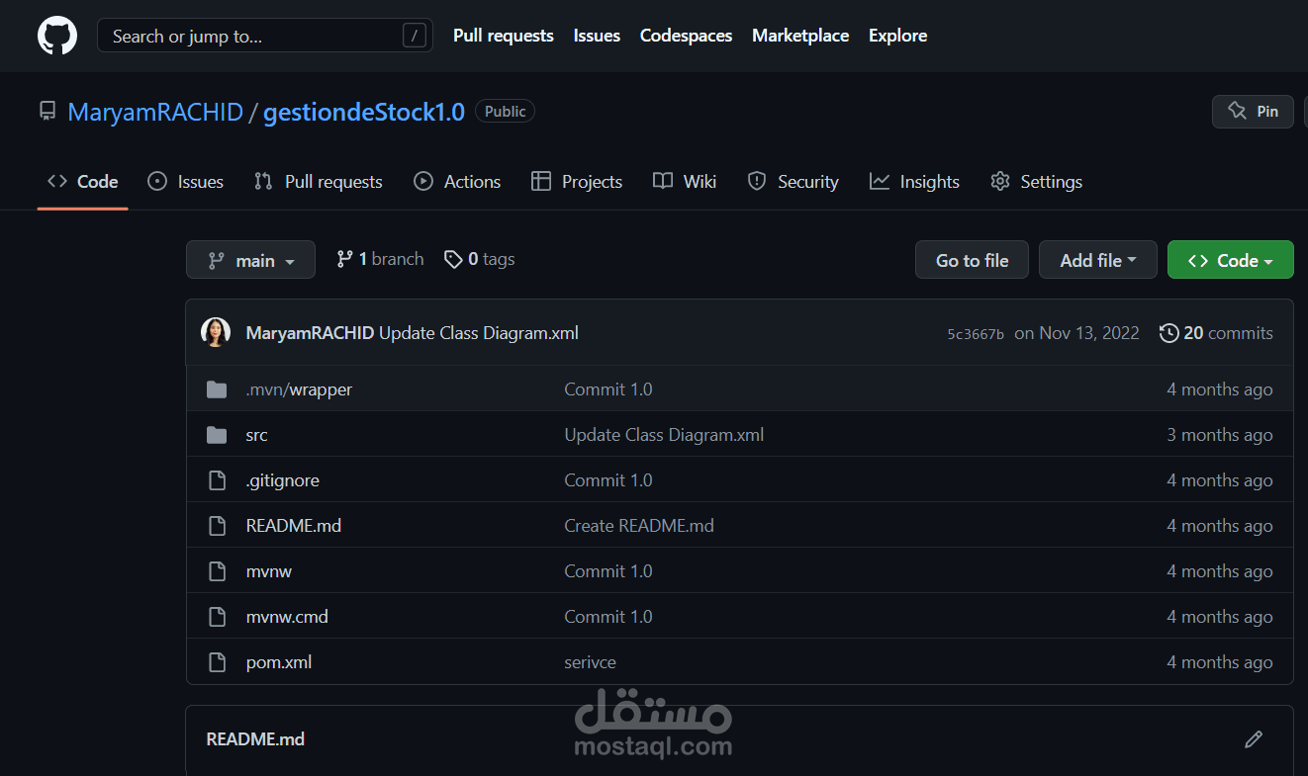Click the Go to file button

click(972, 260)
